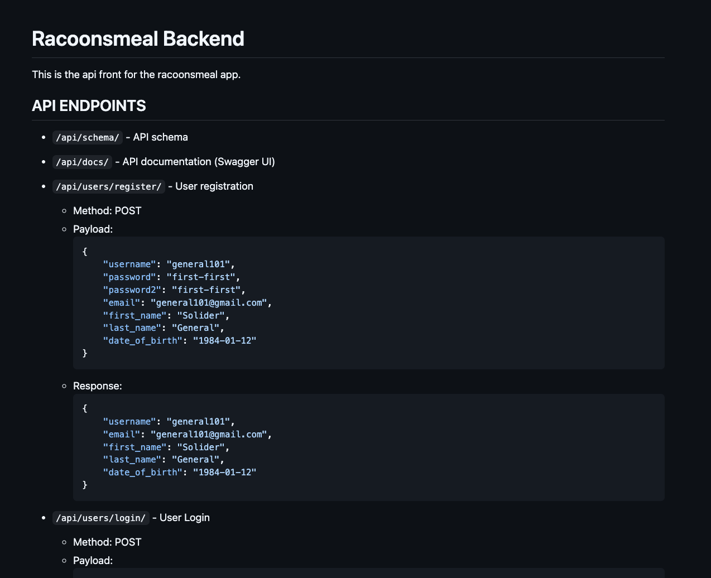Click the Payload label under user registration
The image size is (711, 578).
click(93, 229)
